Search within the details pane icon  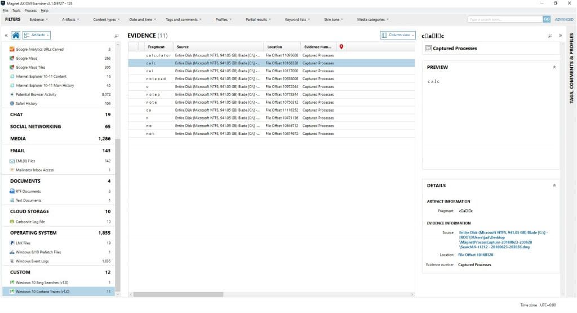tap(550, 36)
